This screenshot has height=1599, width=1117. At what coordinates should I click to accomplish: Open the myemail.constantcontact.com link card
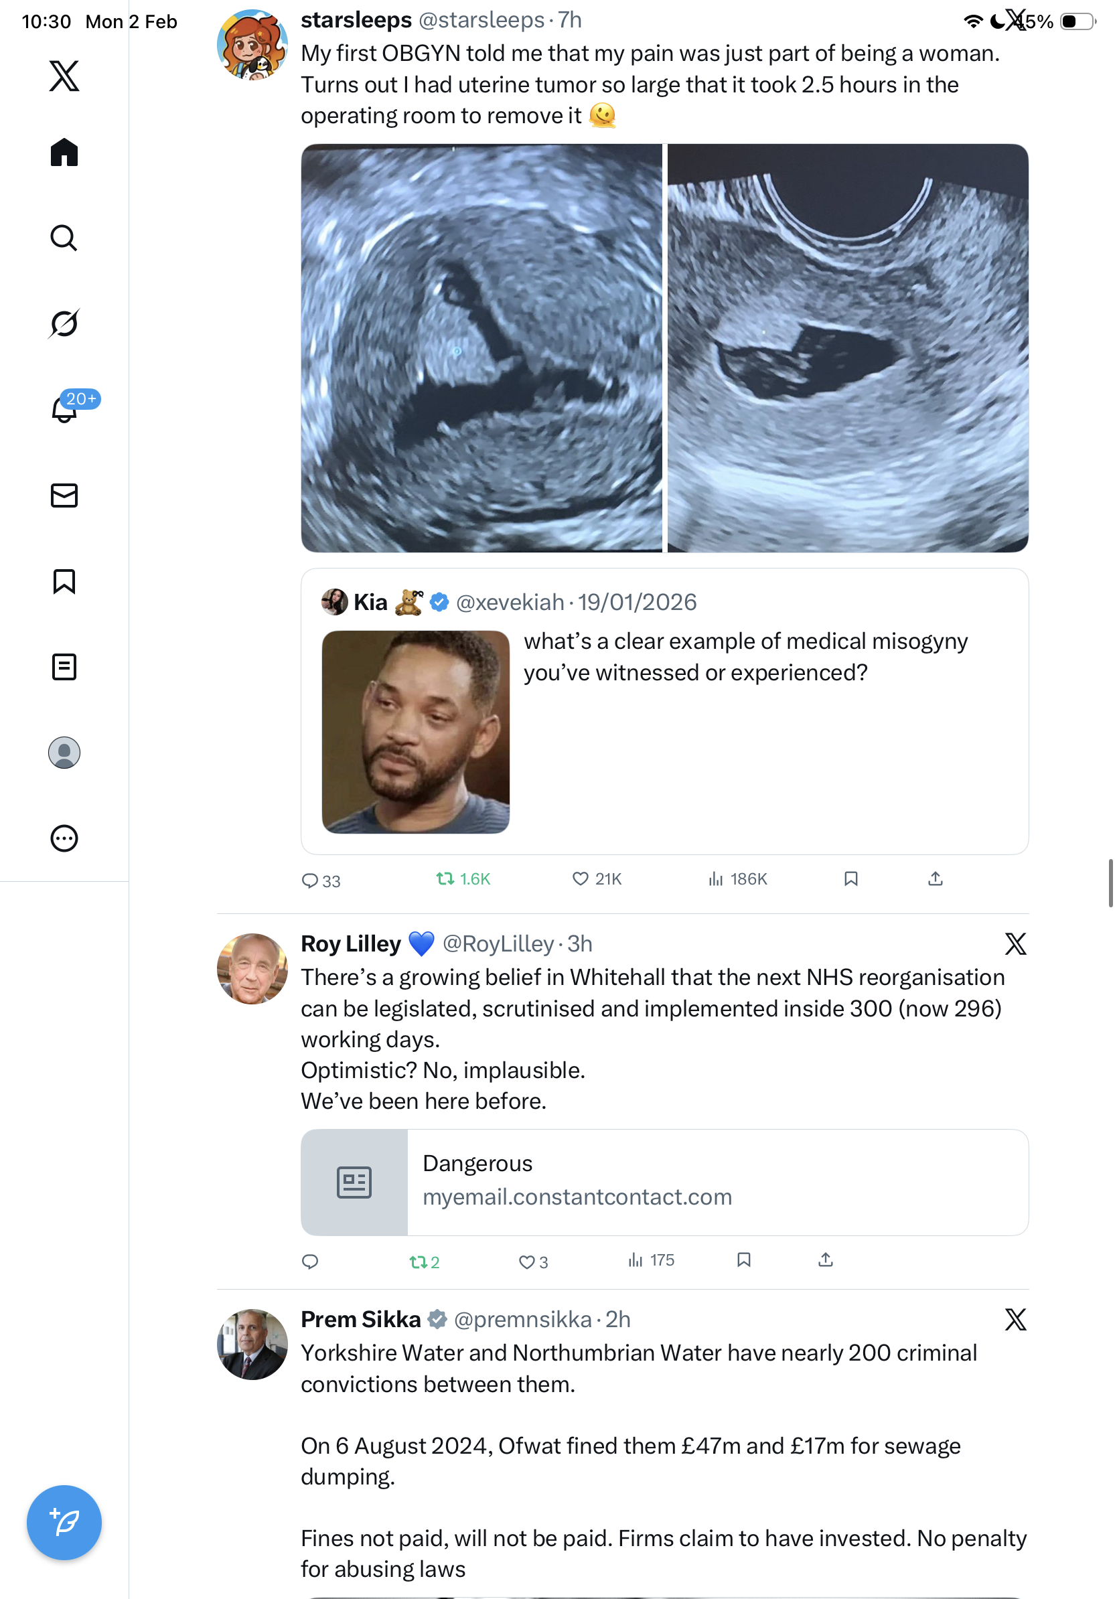click(664, 1182)
